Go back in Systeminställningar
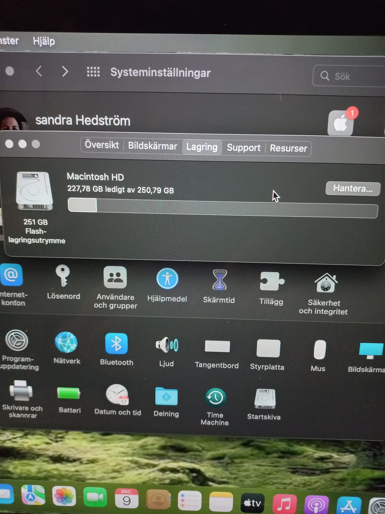Image resolution: width=385 pixels, height=514 pixels. pos(39,71)
